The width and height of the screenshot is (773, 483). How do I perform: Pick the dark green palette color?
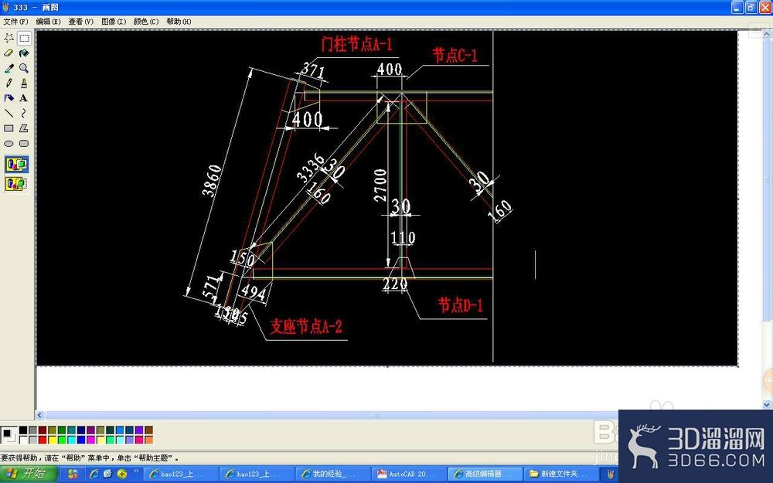click(62, 430)
